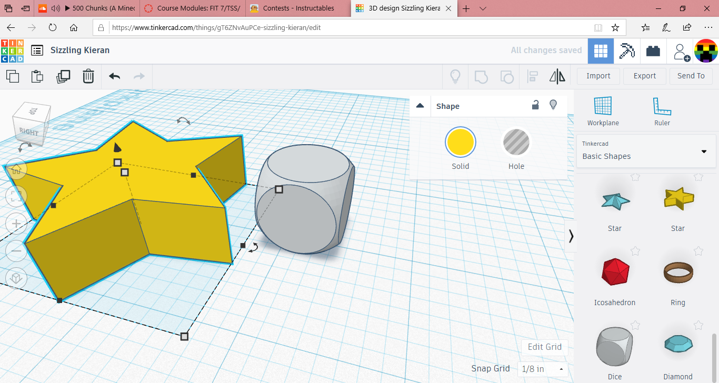Screen dimensions: 719x383
Task: Set shape to Hole
Action: [x=516, y=149]
